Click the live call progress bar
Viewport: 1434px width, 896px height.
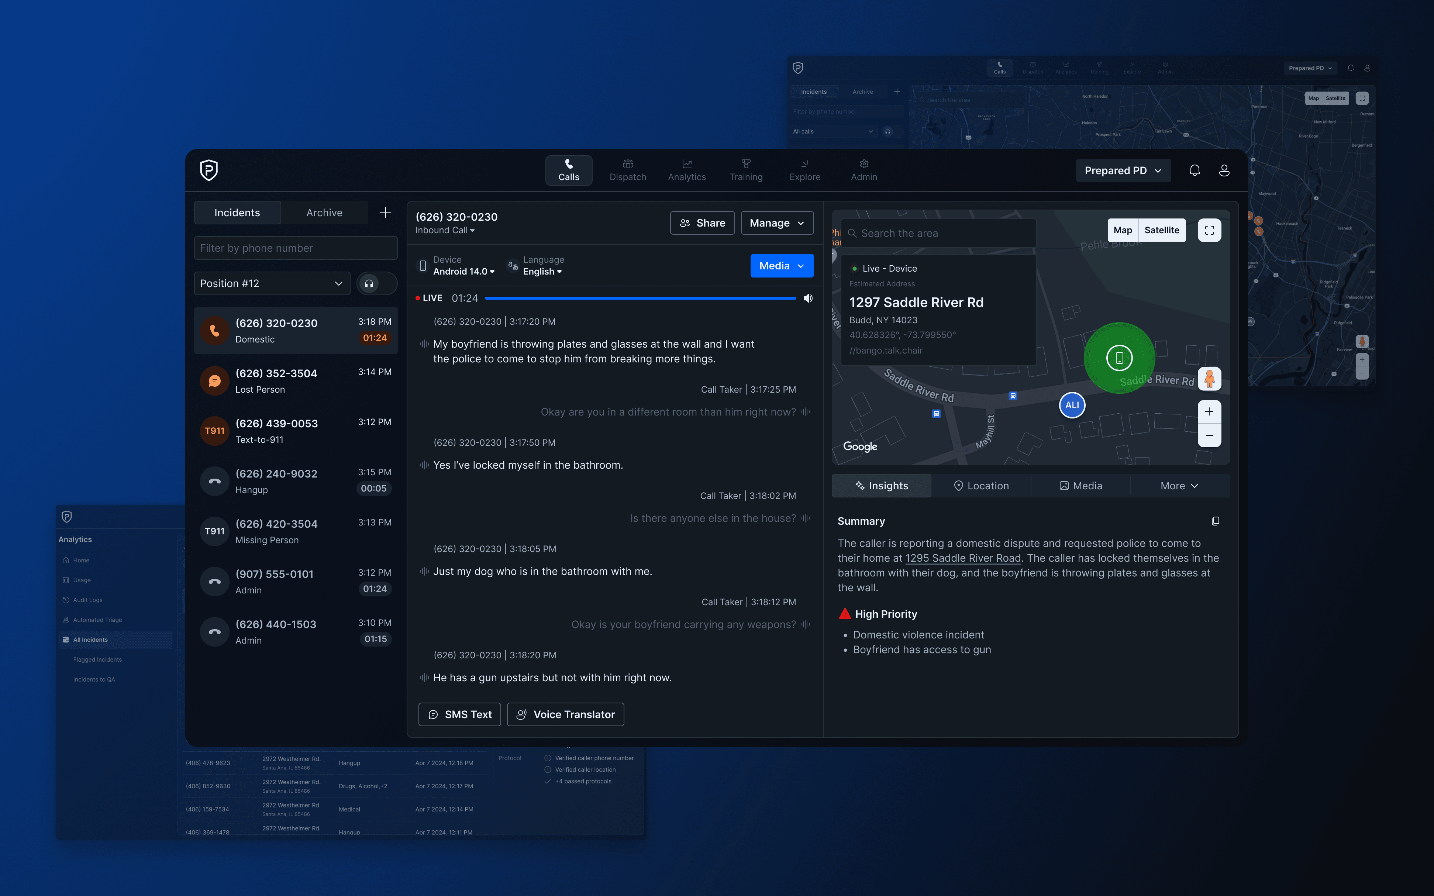(x=640, y=298)
